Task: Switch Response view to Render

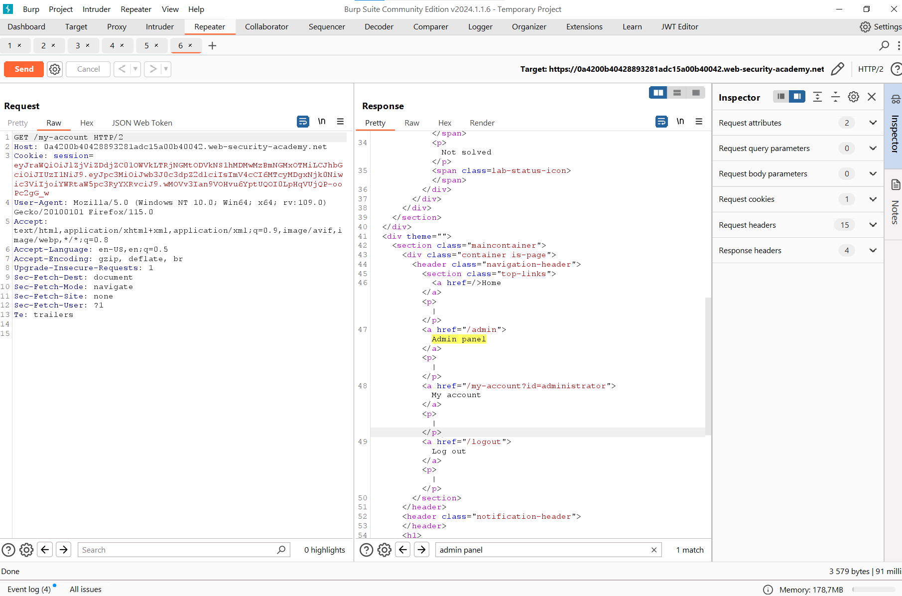Action: click(x=482, y=123)
